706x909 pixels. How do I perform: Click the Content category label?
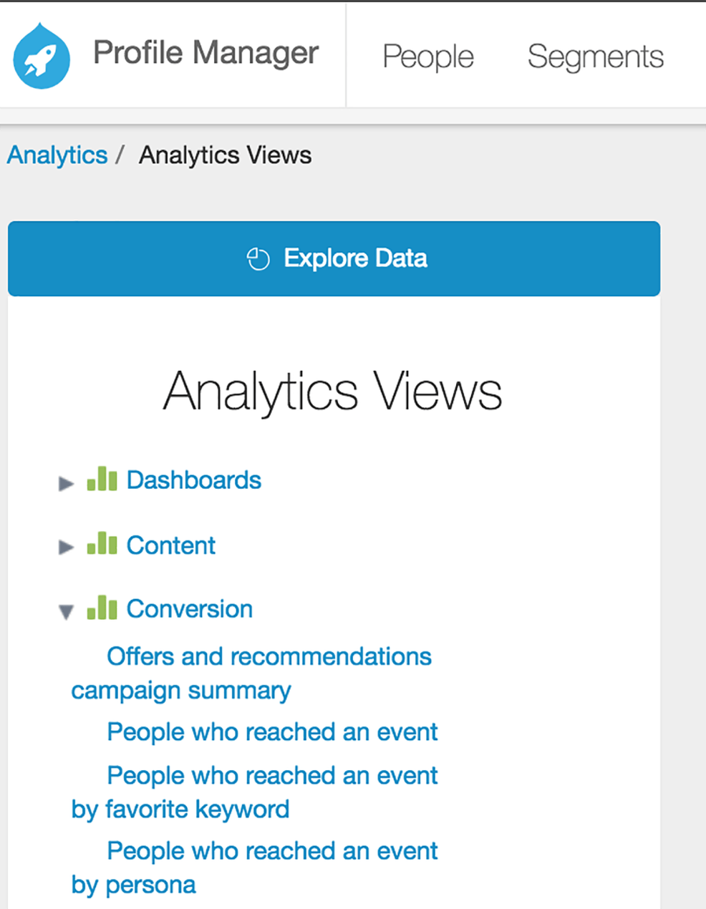(x=170, y=545)
